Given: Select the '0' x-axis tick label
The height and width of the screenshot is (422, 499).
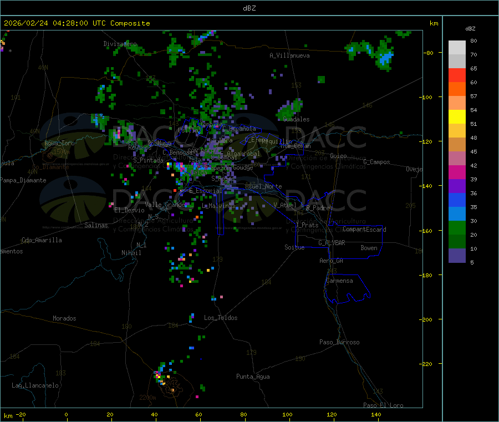Looking at the screenshot, I should click(66, 415).
